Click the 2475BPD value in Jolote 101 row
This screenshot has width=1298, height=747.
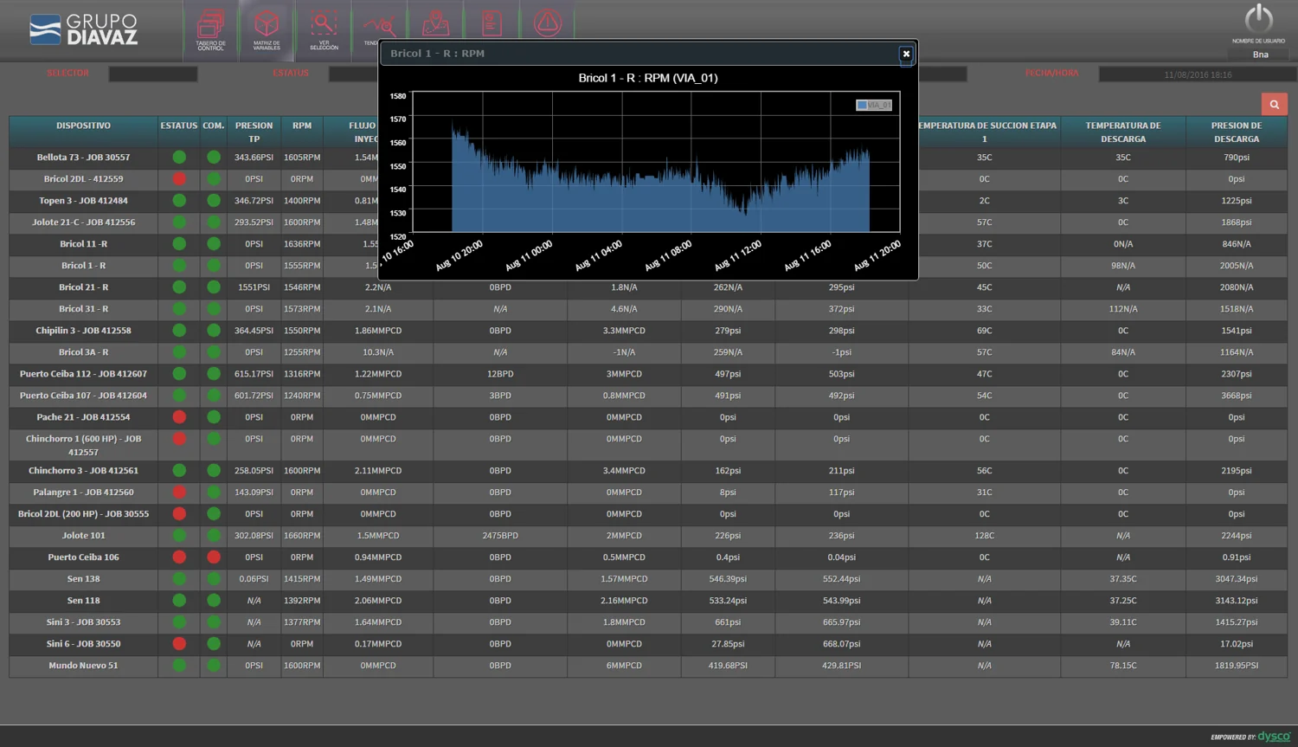tap(500, 536)
